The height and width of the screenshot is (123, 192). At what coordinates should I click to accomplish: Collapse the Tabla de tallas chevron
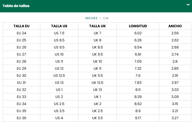click(x=188, y=5)
